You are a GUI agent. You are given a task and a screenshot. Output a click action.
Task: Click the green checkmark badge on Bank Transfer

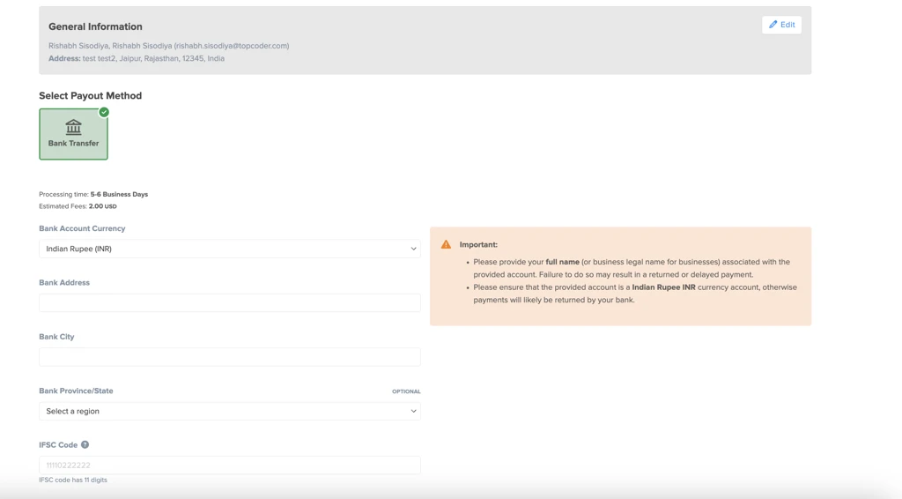pyautogui.click(x=104, y=112)
